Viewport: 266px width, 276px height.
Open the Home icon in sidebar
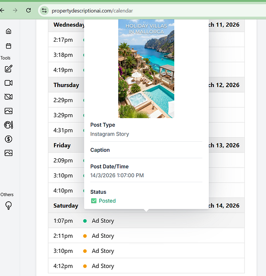click(8, 31)
